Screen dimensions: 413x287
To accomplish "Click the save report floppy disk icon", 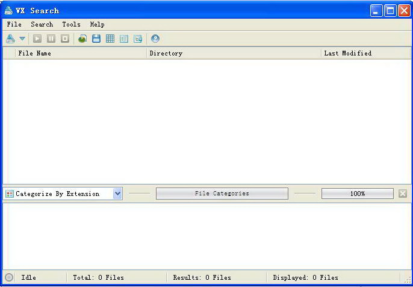I will 96,39.
